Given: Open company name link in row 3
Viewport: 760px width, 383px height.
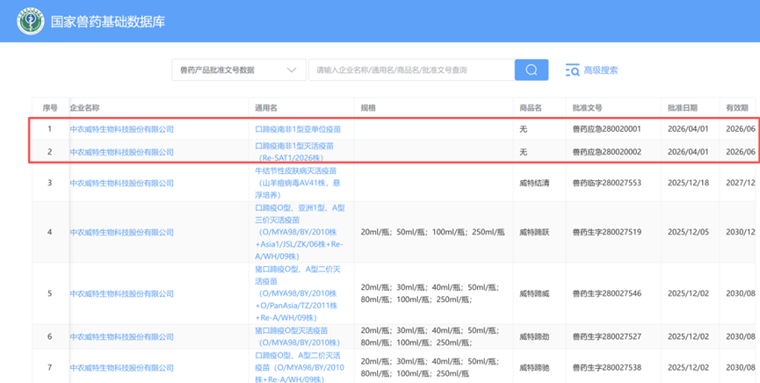Looking at the screenshot, I should [x=121, y=183].
